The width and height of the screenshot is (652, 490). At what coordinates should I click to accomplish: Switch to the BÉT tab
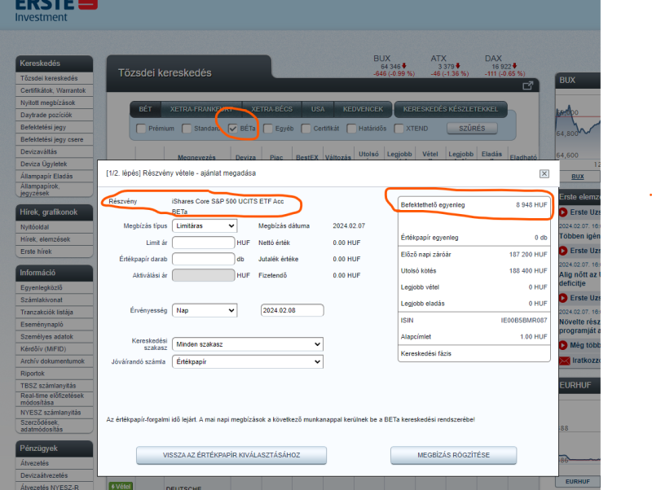(145, 109)
